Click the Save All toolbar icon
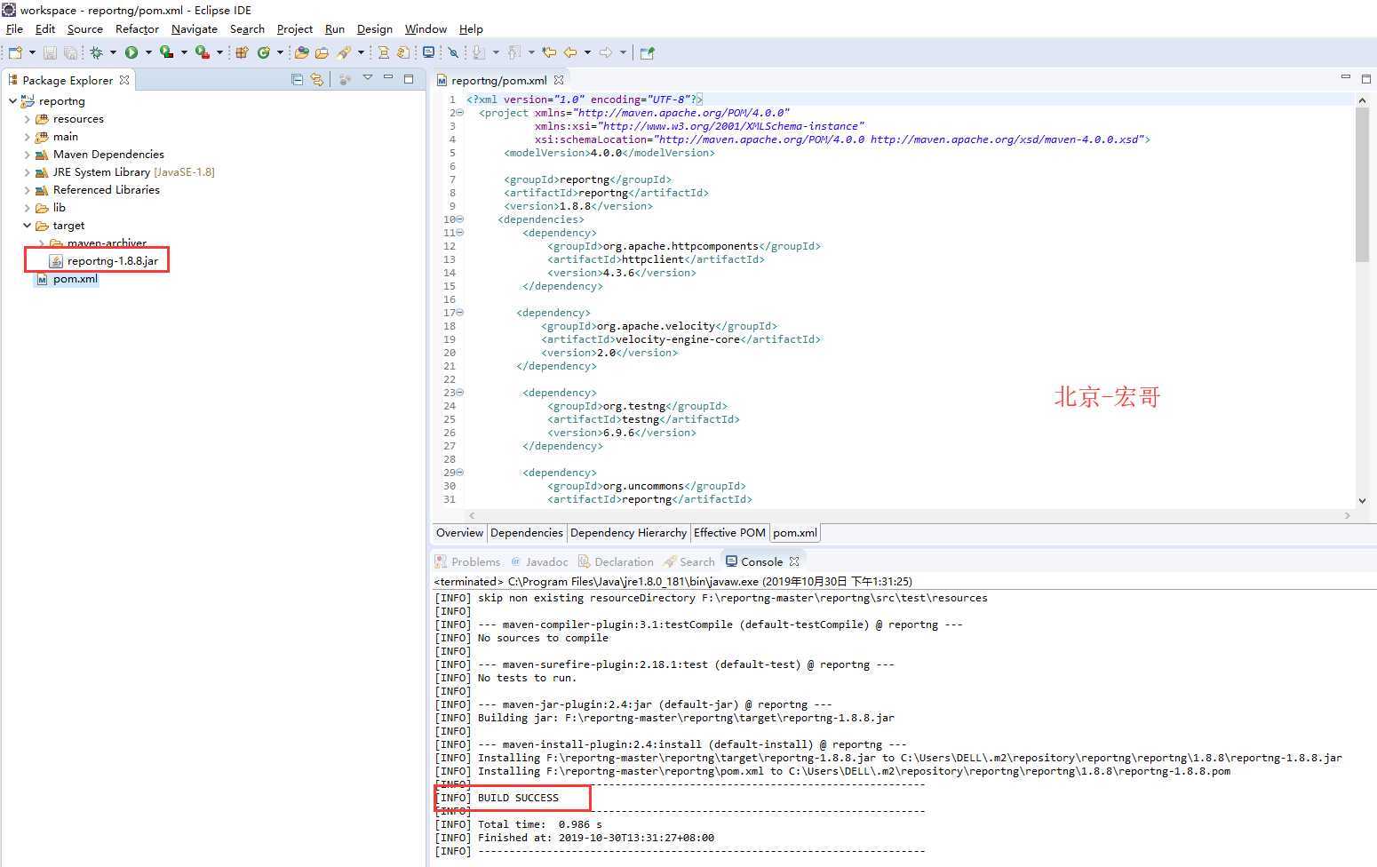 (x=70, y=52)
